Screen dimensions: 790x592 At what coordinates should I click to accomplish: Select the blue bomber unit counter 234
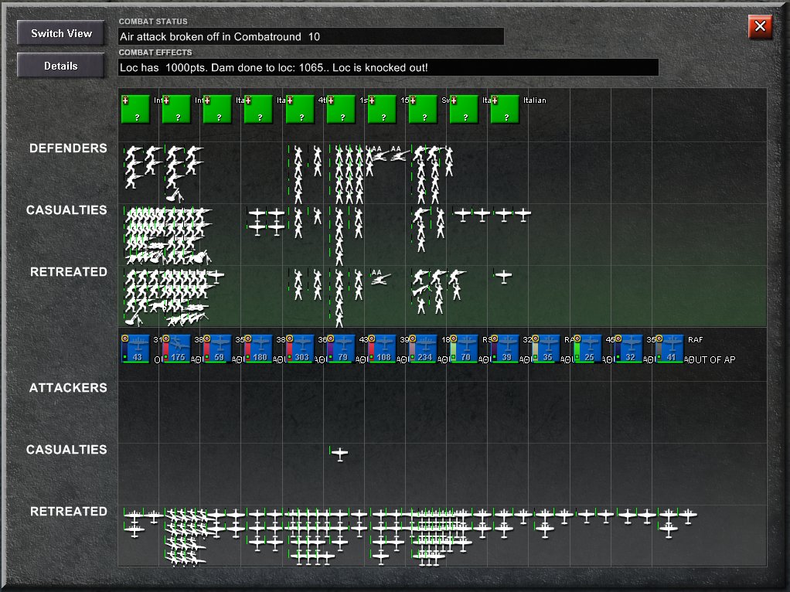pyautogui.click(x=424, y=349)
